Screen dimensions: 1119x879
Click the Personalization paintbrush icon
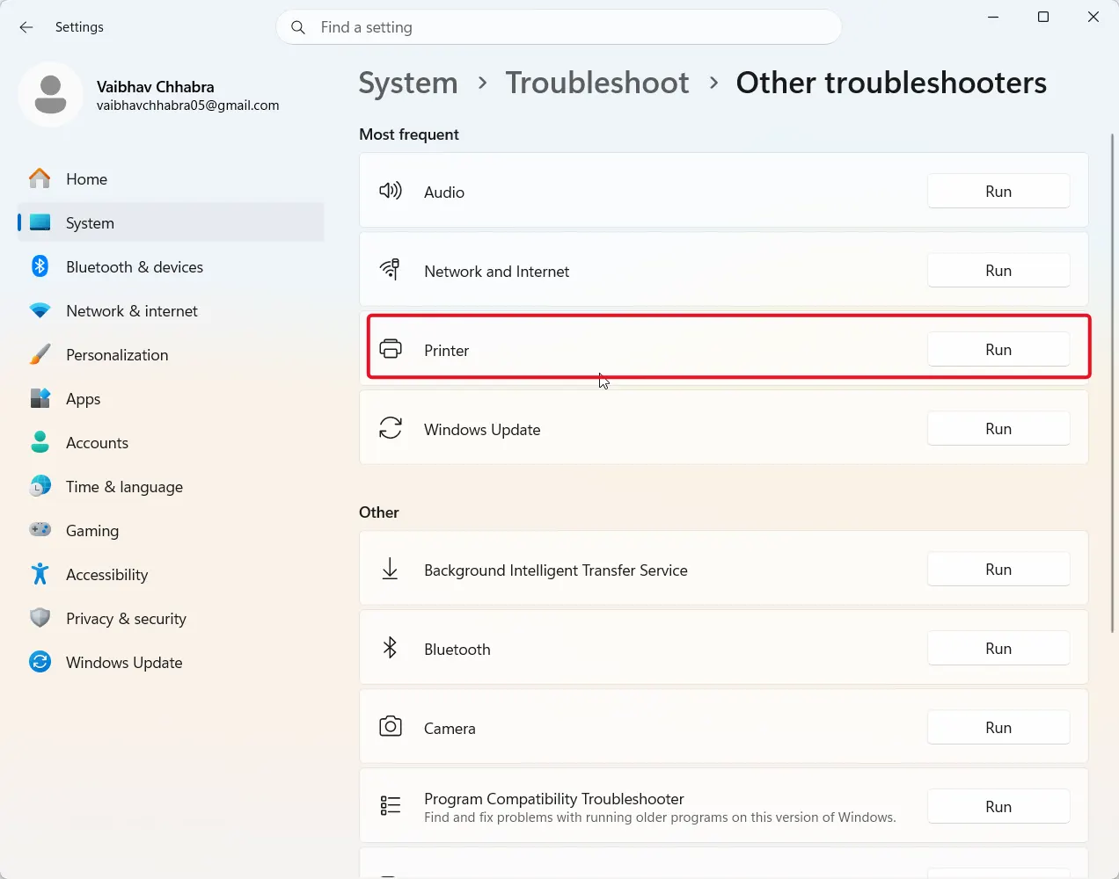click(x=40, y=354)
